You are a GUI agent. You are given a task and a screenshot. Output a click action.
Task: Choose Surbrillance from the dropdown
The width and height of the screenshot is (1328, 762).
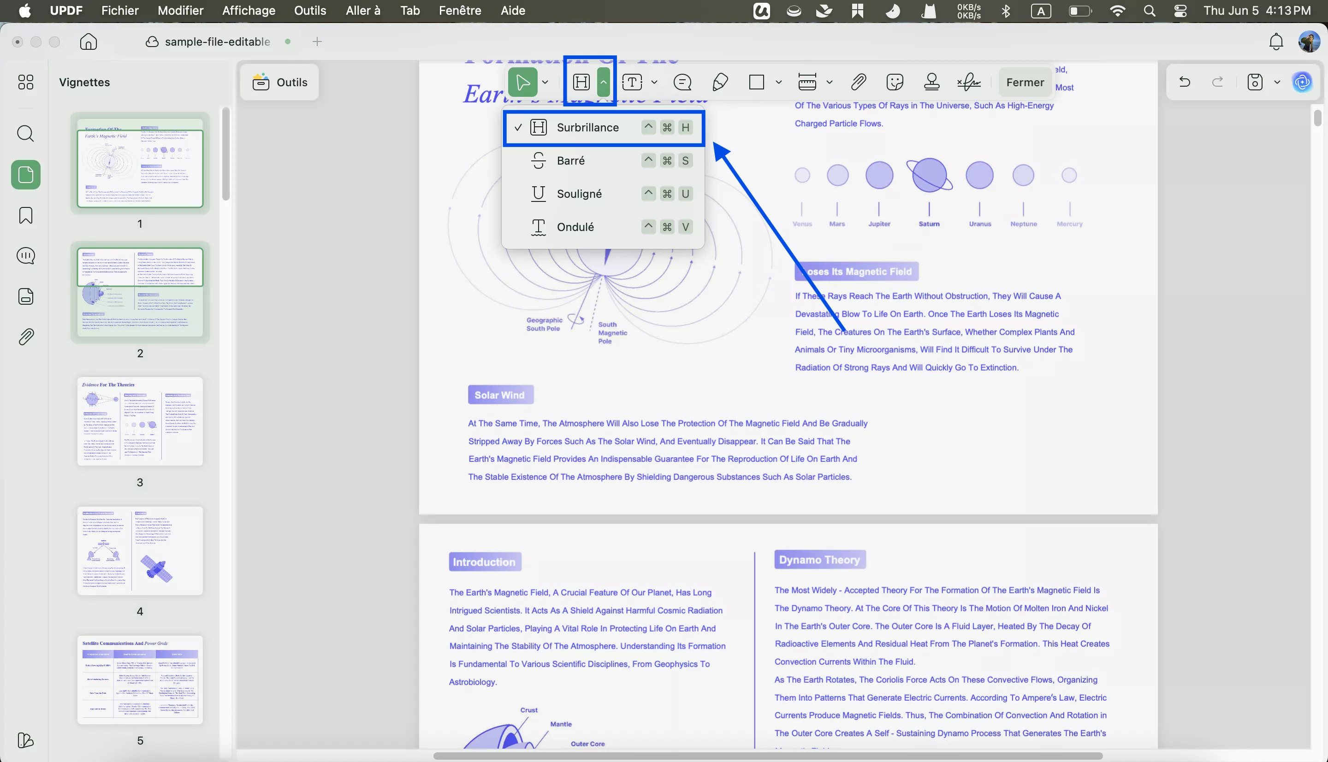(604, 127)
